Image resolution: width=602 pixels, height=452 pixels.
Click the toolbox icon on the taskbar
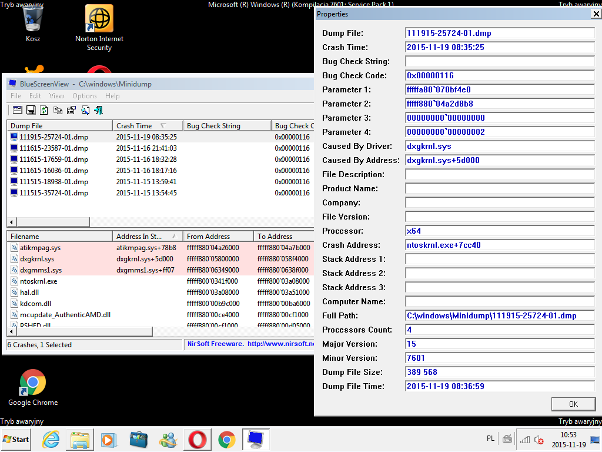click(x=139, y=439)
